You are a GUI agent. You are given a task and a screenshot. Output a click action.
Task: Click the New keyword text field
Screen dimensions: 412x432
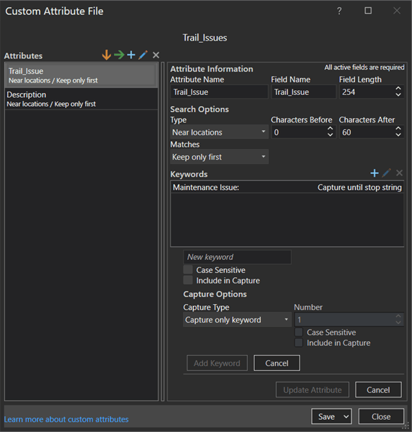tap(237, 257)
